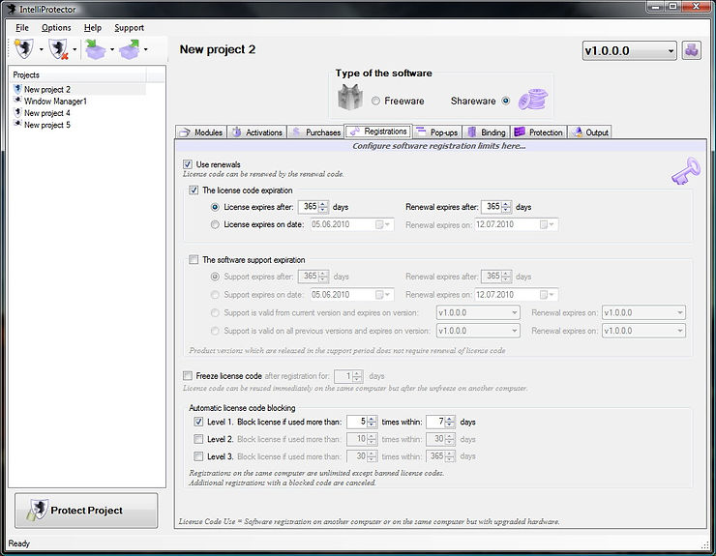Viewport: 716px width, 556px height.
Task: Switch to the Binding tab
Action: click(x=487, y=132)
